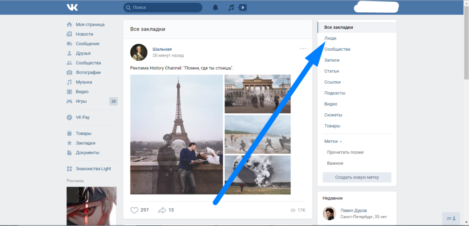Like the post with heart icon

tap(134, 210)
